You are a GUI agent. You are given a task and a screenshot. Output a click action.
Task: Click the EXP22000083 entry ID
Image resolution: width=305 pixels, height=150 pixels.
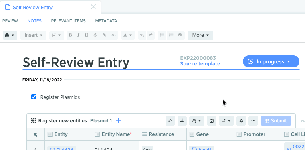coord(198,58)
